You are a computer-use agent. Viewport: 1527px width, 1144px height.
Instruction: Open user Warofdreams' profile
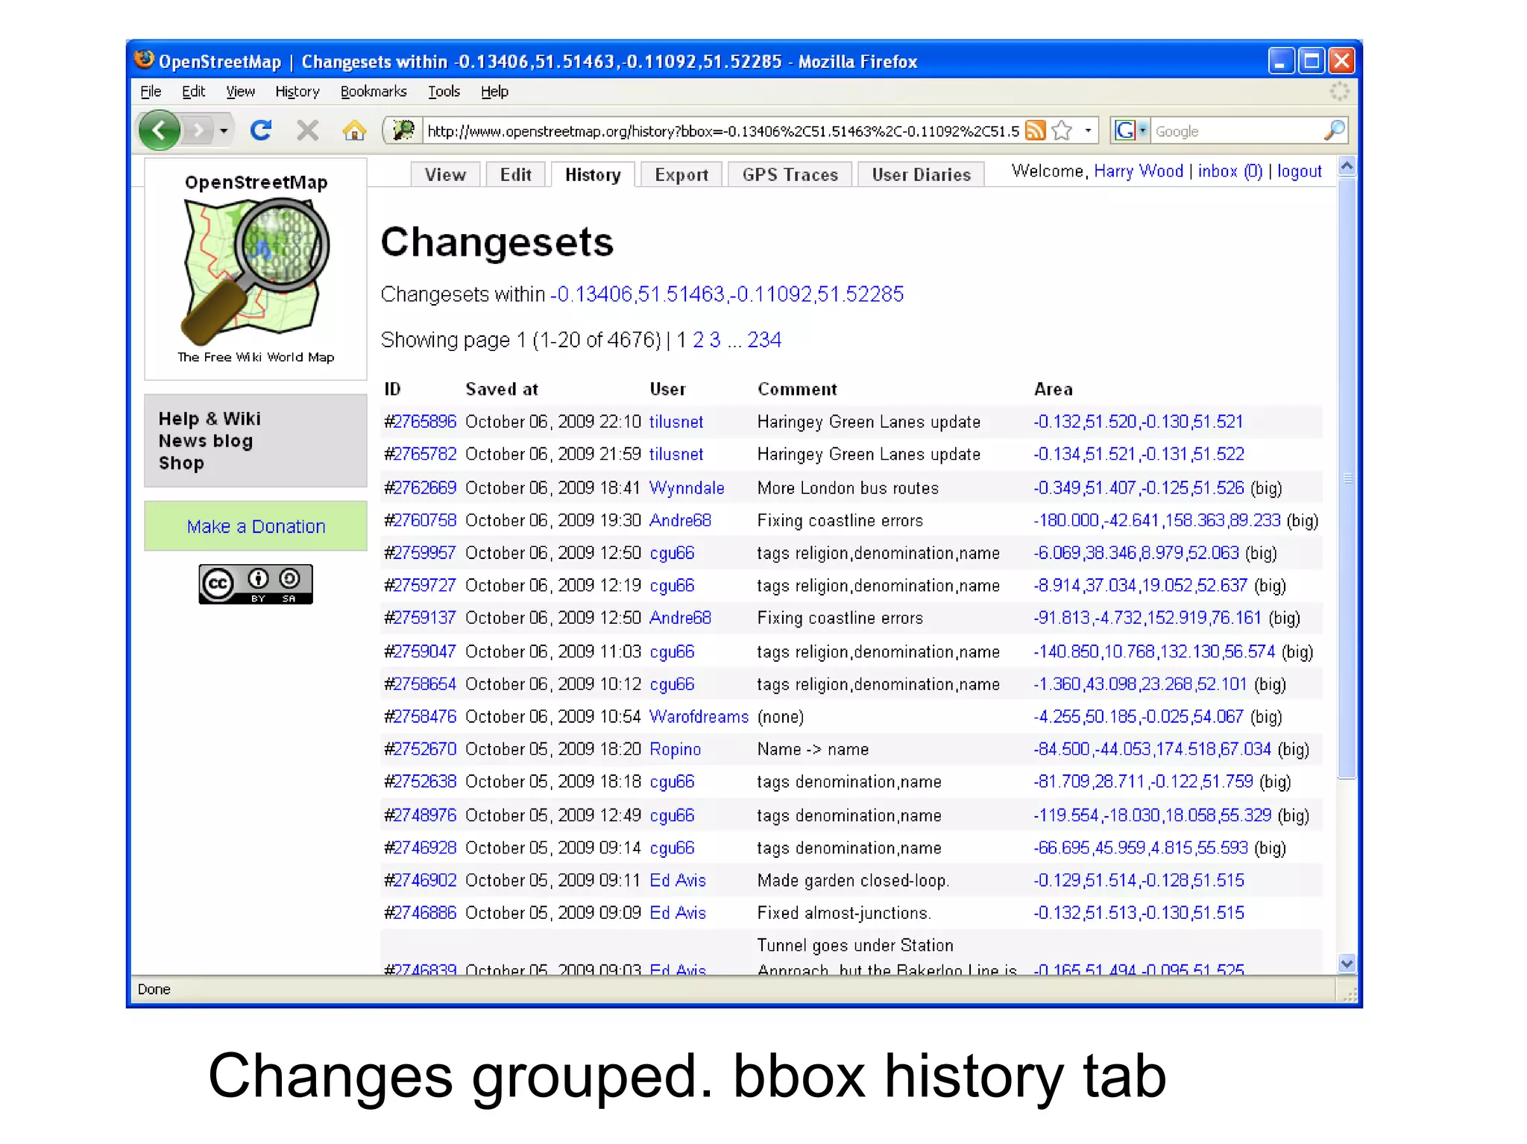tap(699, 716)
